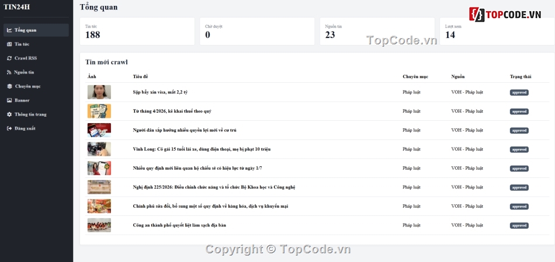Click 'Pháp luật' category in Vĩnh Long row
The image size is (555, 262).
tap(412, 149)
